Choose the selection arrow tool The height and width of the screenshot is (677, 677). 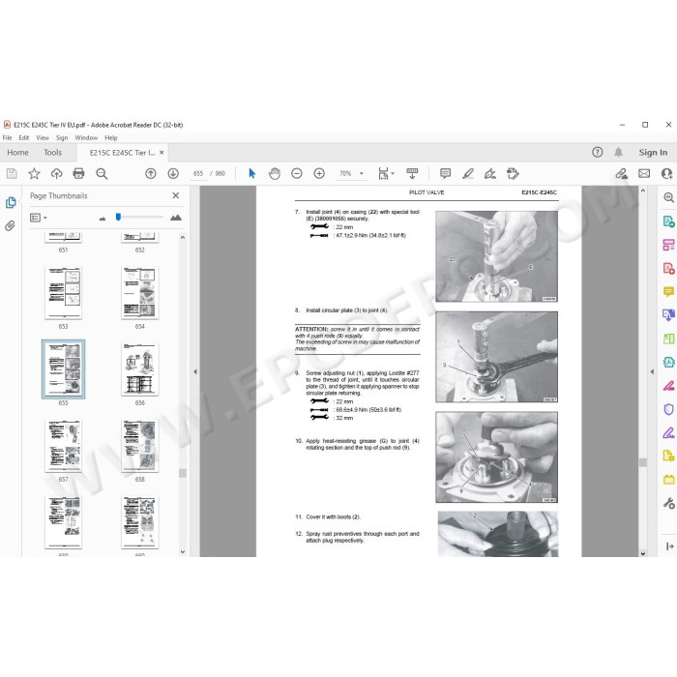point(252,173)
